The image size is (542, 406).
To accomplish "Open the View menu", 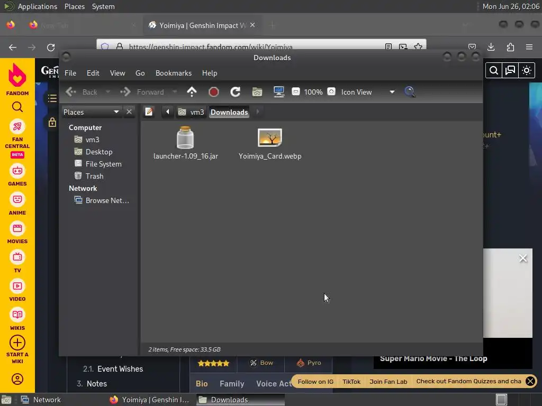I will pos(118,73).
